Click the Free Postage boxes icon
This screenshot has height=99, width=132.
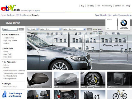pos(5,94)
